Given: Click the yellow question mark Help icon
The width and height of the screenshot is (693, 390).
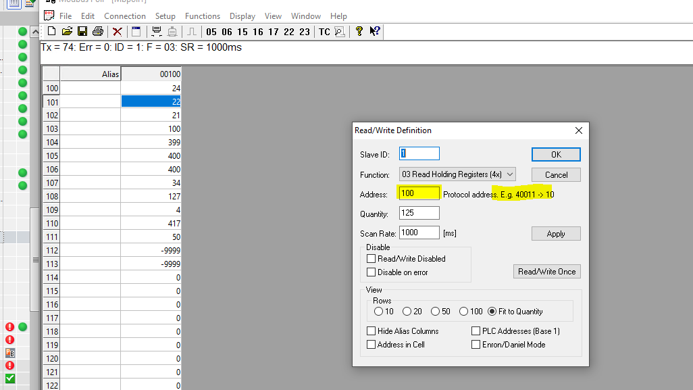Looking at the screenshot, I should tap(359, 32).
